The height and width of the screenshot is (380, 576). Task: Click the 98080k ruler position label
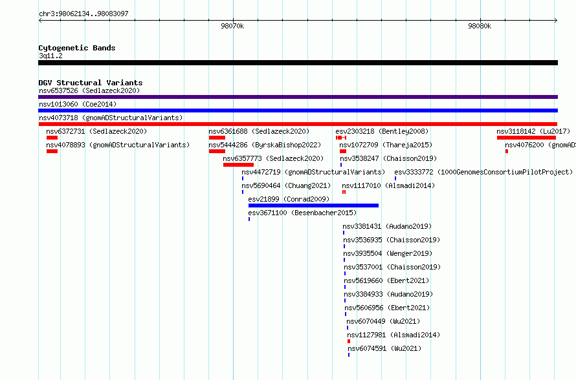[480, 26]
